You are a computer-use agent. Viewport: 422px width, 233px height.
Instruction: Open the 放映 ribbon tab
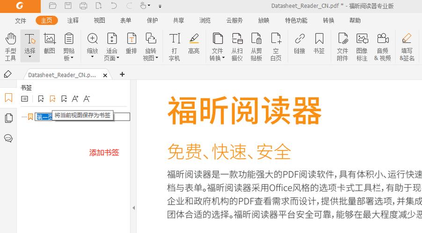pyautogui.click(x=264, y=21)
